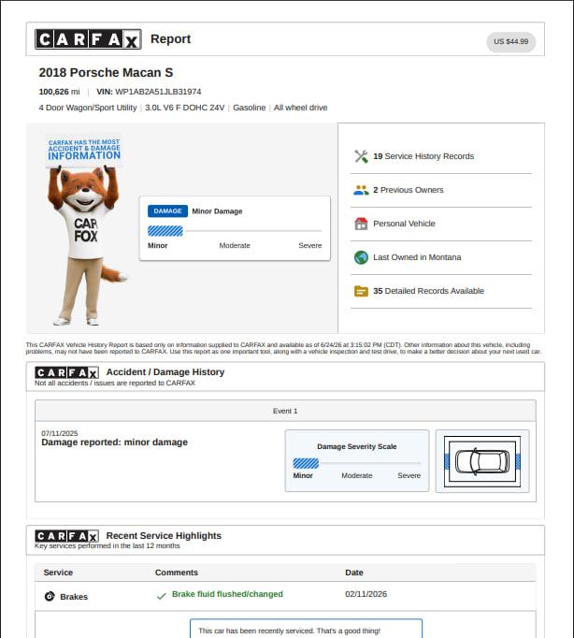Click the 'Last Owned in Montana' text

tap(417, 257)
